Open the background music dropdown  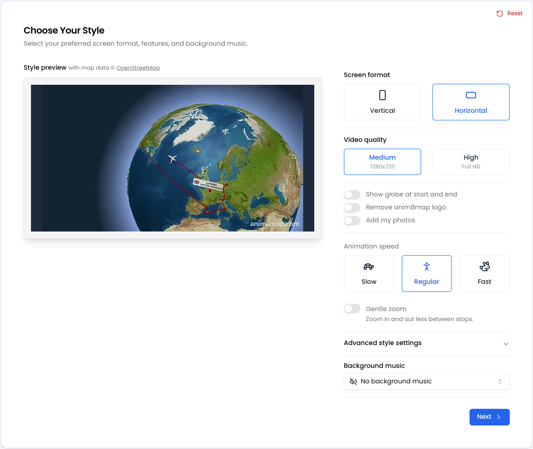pos(426,382)
